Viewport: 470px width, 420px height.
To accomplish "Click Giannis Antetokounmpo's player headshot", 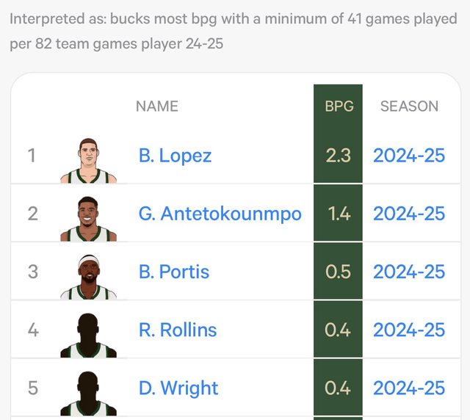I will pos(88,217).
